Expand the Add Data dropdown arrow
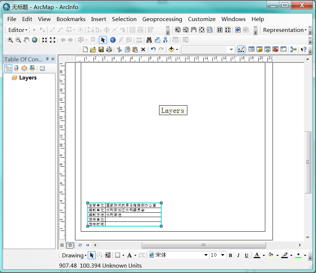The image size is (316, 273). coord(177,49)
